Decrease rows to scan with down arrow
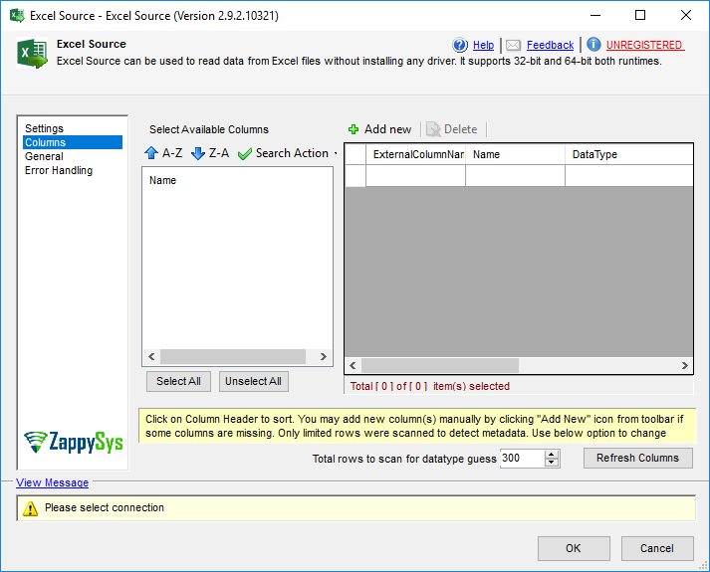 click(552, 463)
